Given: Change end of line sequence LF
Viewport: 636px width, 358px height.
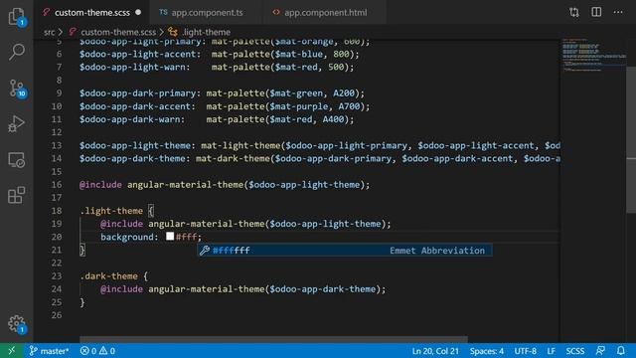Looking at the screenshot, I should 551,351.
